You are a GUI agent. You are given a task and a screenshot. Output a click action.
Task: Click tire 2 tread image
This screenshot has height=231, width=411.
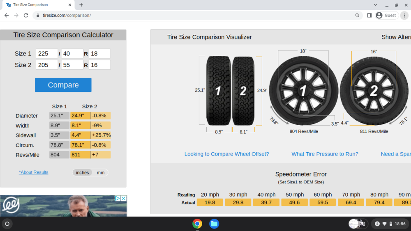(243, 91)
